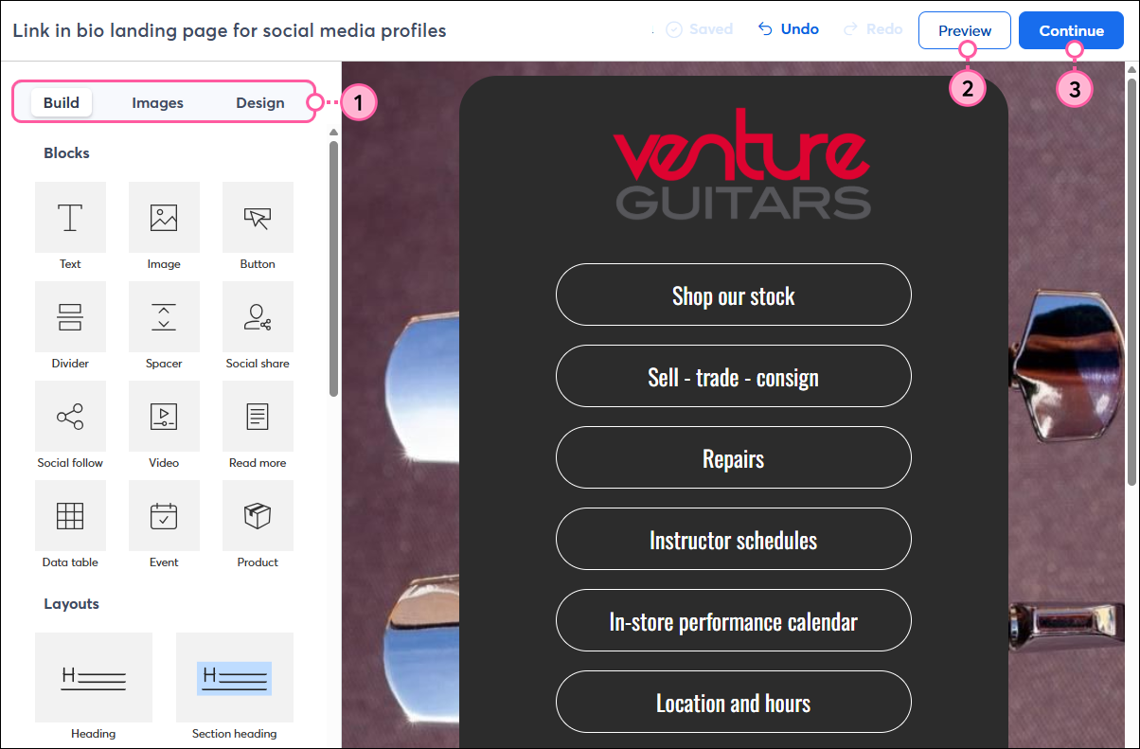Viewport: 1140px width, 749px height.
Task: Select the Build tab
Action: coord(61,102)
